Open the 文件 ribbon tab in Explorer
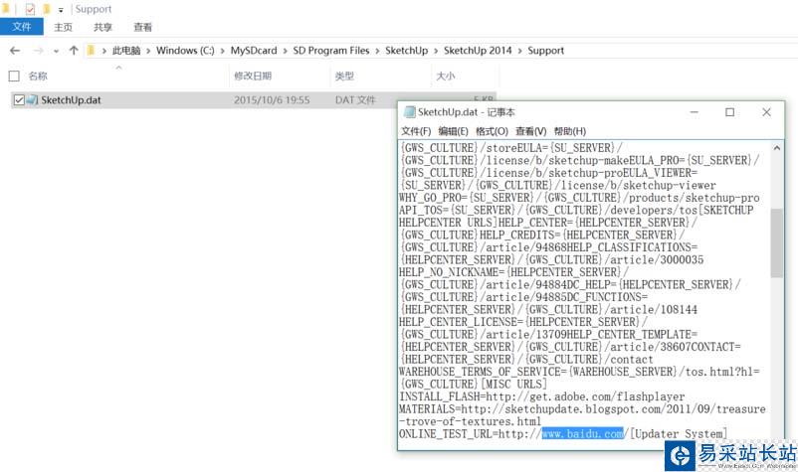This screenshot has height=472, width=798. [x=21, y=27]
